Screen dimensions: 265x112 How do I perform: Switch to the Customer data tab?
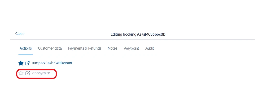click(50, 48)
